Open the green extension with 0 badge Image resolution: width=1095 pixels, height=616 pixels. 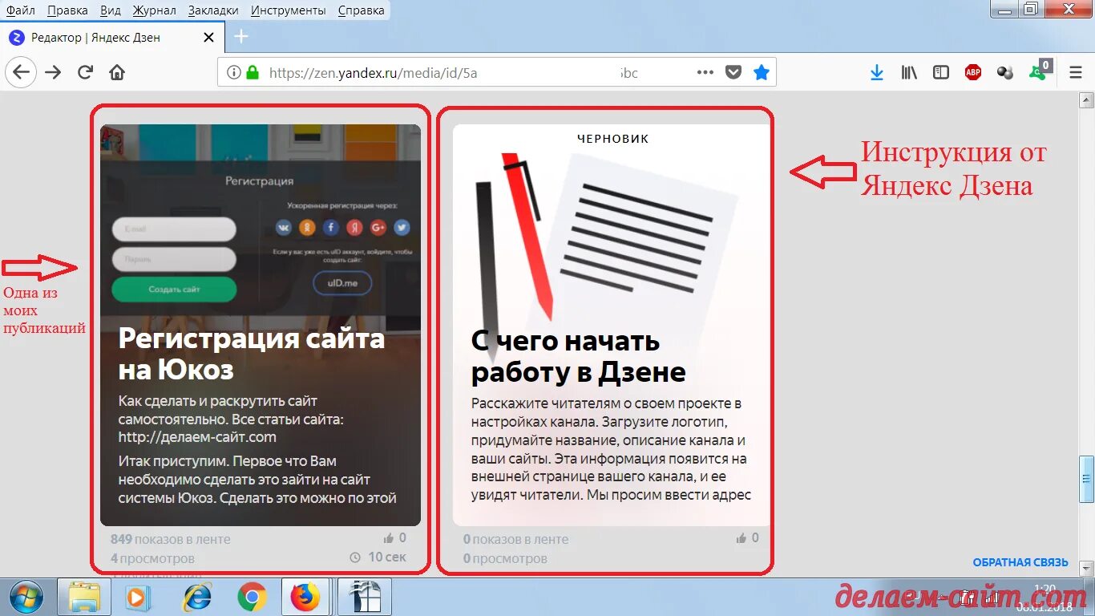click(1040, 71)
